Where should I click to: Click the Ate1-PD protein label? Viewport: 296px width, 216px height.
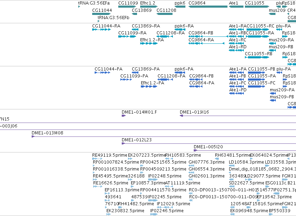coord(238,90)
